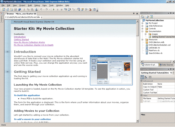175x127 pixels.
Task: Collapse the Misc property category
Action: (141, 96)
